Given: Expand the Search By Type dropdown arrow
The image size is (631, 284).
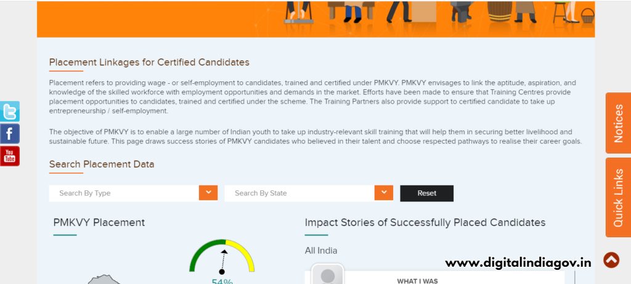Looking at the screenshot, I should click(x=208, y=193).
